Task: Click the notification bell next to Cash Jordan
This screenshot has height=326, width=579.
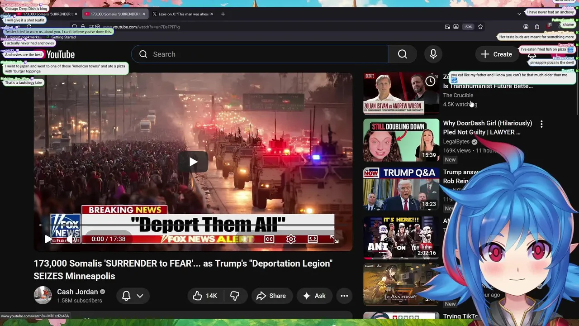Action: 126,296
